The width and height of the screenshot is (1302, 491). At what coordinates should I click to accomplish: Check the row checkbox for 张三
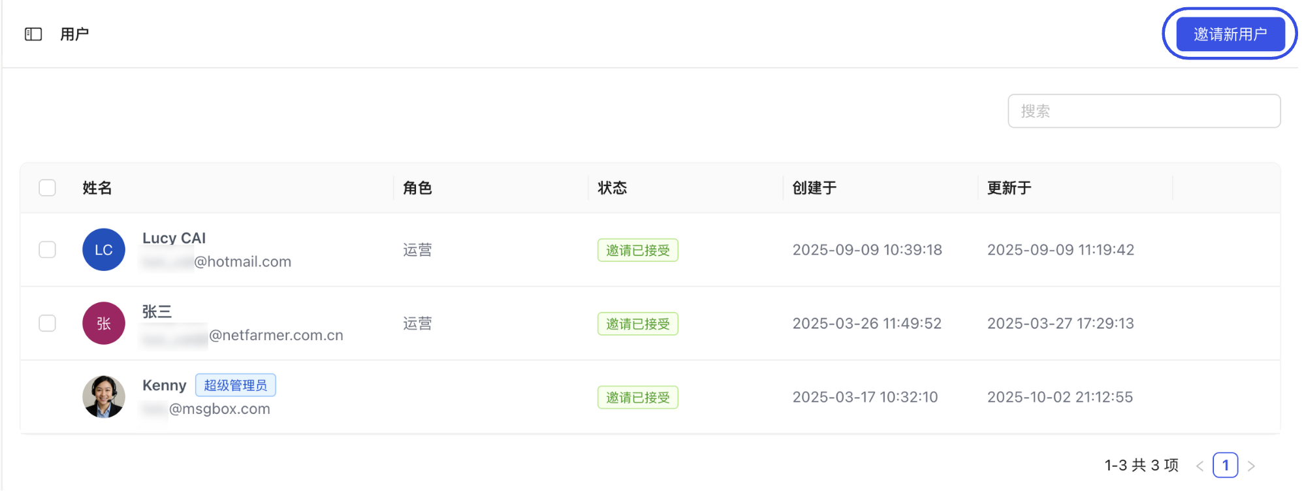47,323
